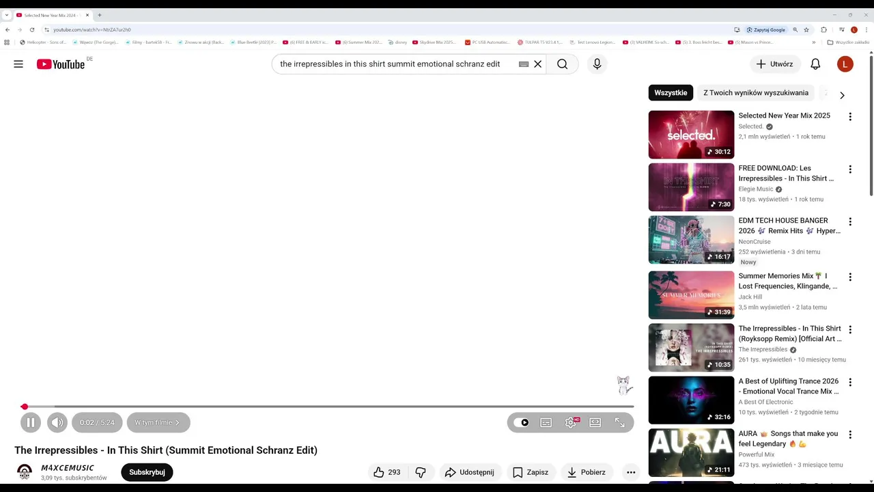Image resolution: width=874 pixels, height=492 pixels.
Task: Toggle subtitles in the player
Action: tap(546, 422)
